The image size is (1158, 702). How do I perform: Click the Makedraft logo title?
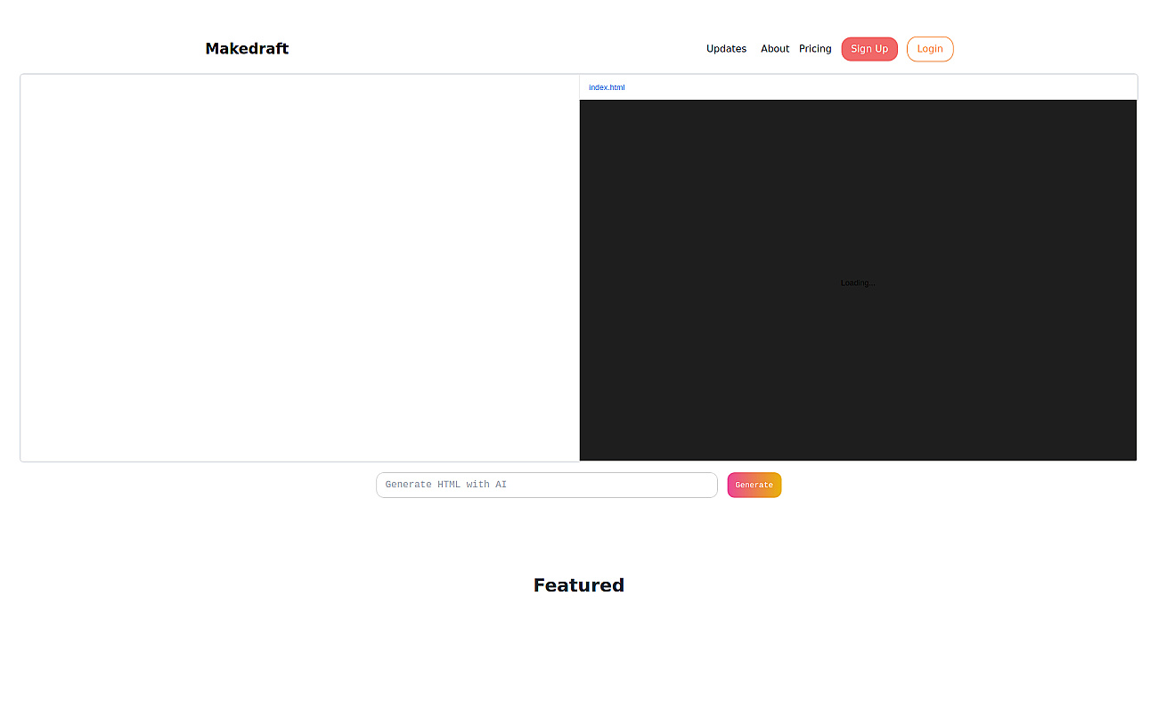coord(247,49)
